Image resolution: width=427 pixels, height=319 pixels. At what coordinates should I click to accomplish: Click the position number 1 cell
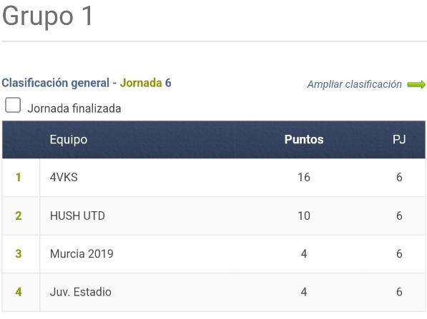pyautogui.click(x=19, y=178)
